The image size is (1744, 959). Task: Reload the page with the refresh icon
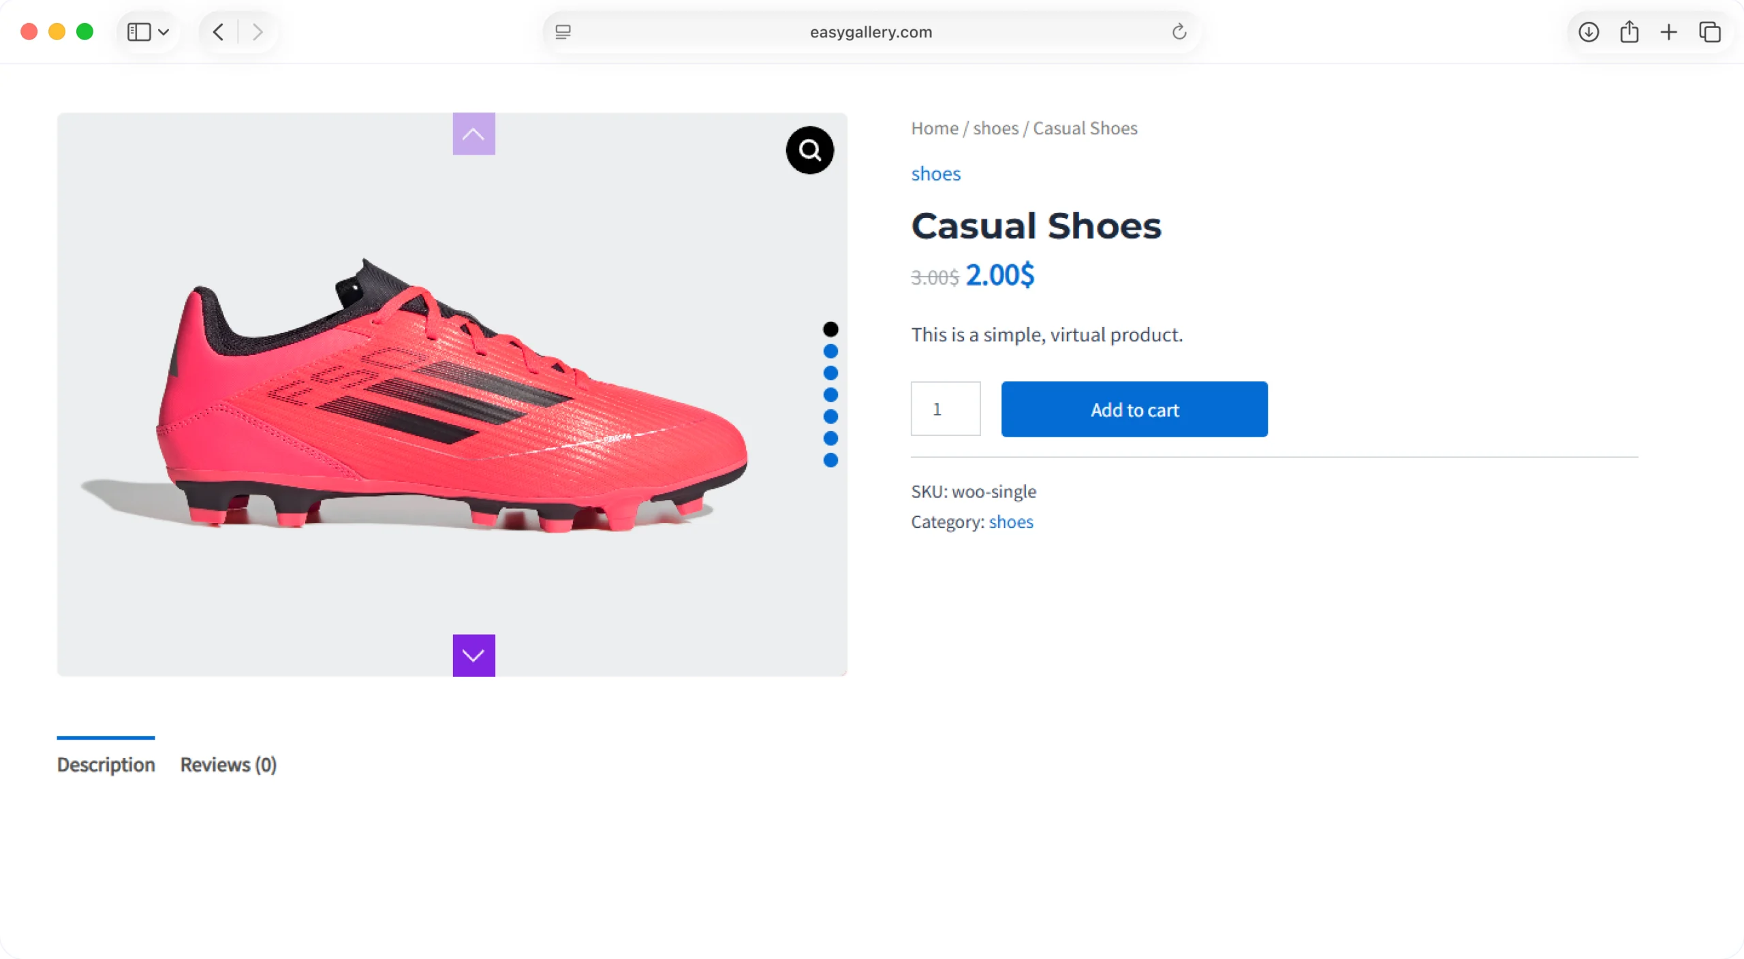click(1179, 32)
